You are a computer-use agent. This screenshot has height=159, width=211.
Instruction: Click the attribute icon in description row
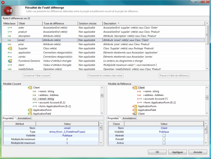[x=10, y=36]
